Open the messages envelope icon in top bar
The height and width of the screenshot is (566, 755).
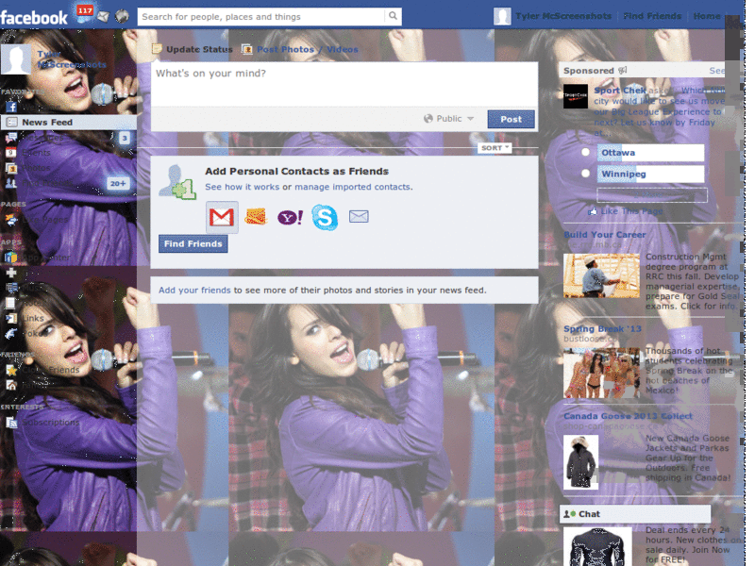click(x=103, y=17)
